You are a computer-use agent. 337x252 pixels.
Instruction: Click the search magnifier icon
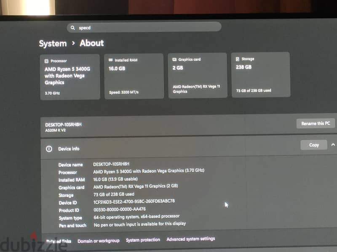pyautogui.click(x=72, y=28)
